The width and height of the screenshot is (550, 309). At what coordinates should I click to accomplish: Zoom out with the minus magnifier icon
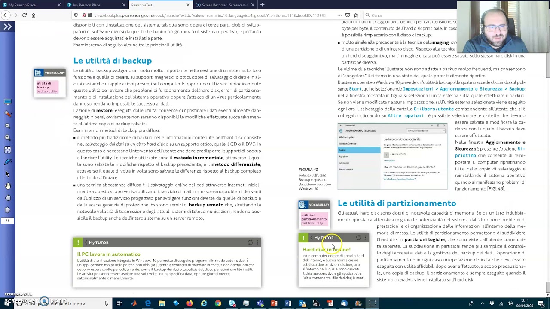[x=7, y=126]
